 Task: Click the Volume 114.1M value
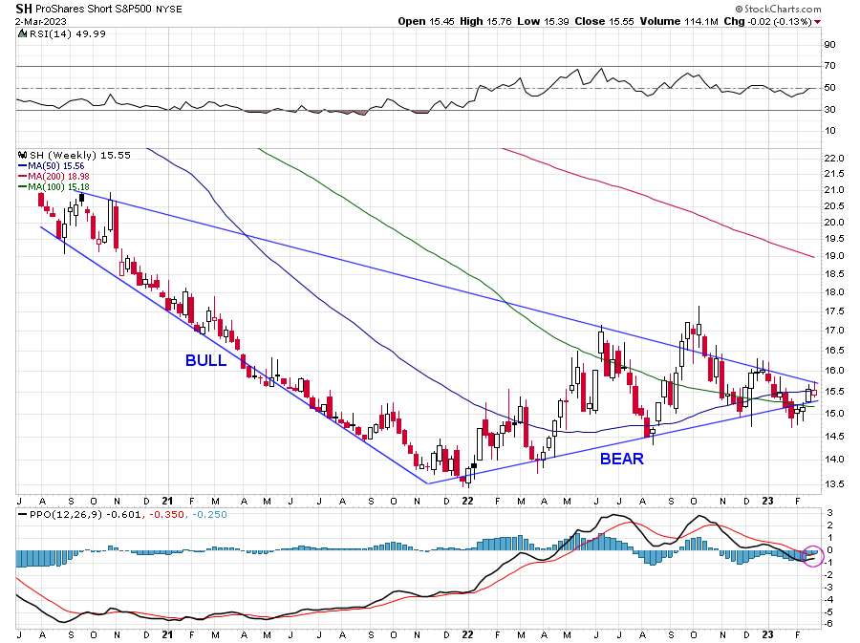click(678, 21)
